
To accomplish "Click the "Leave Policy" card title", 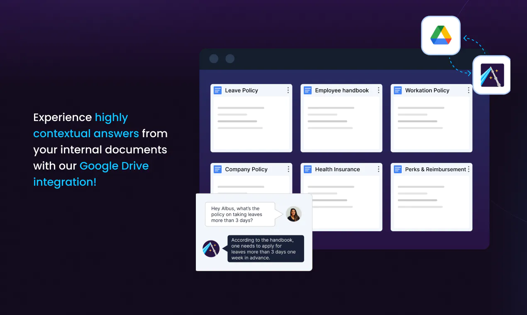I will tap(242, 90).
